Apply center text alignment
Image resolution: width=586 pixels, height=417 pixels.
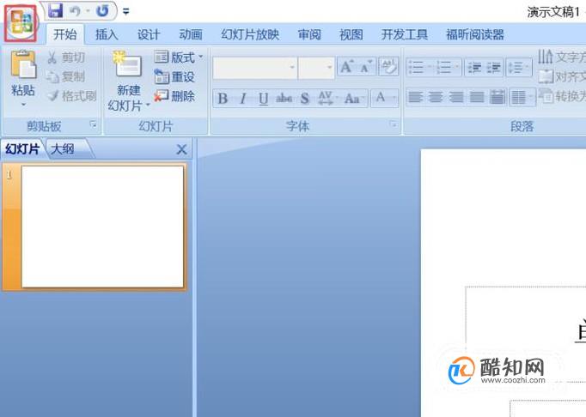[436, 98]
